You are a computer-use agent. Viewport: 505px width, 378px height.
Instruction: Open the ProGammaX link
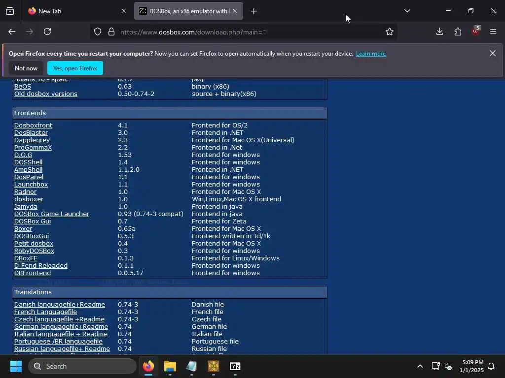pyautogui.click(x=33, y=148)
